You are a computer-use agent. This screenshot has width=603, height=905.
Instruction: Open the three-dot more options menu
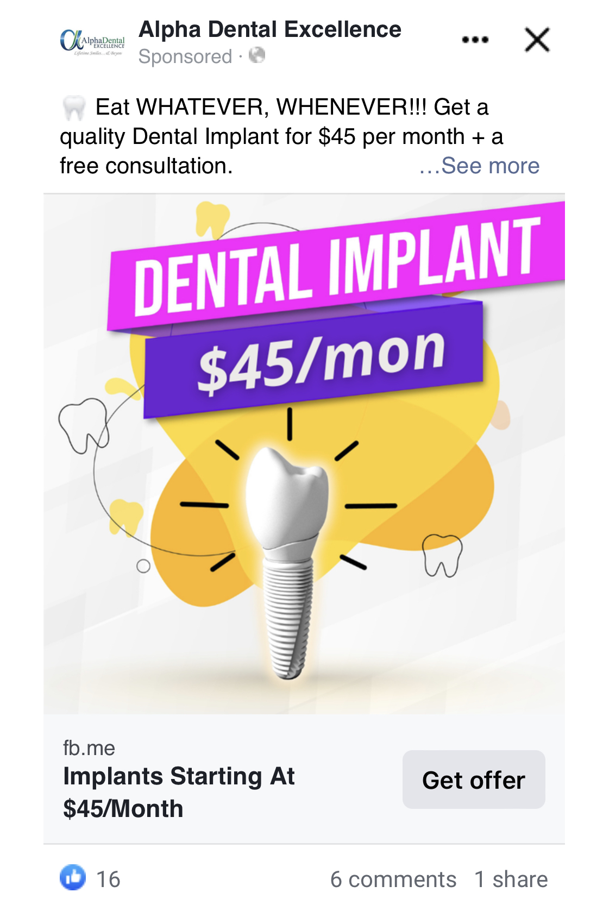tap(475, 40)
